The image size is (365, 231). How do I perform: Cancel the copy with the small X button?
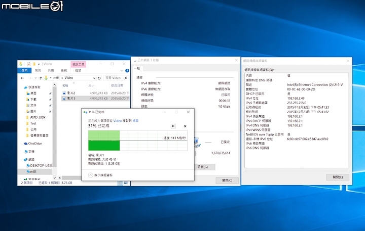tap(185, 126)
